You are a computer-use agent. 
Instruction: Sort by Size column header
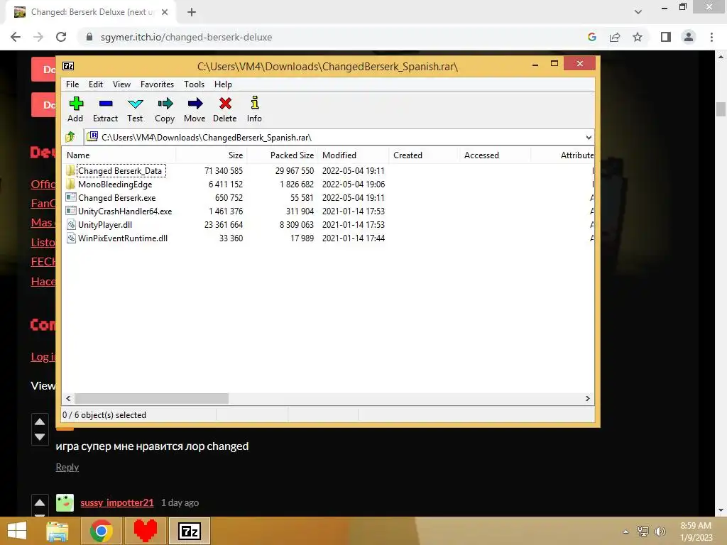click(212, 155)
